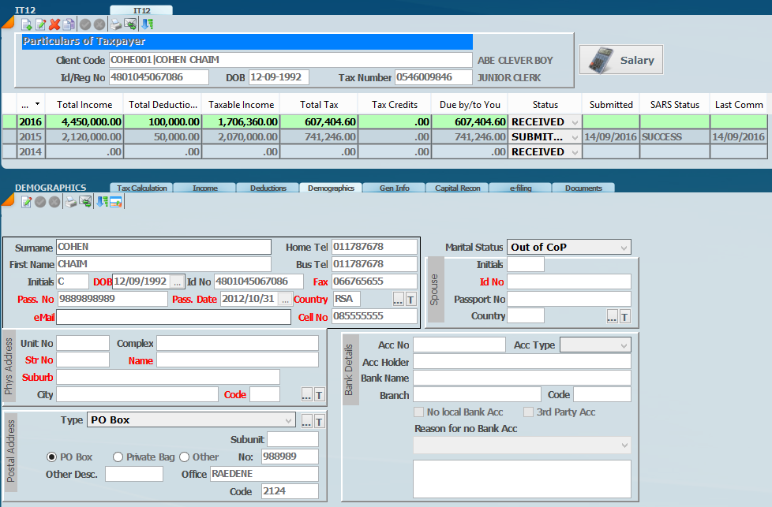Viewport: 772px width, 507px height.
Task: Select the Other postal type radio button
Action: click(184, 457)
